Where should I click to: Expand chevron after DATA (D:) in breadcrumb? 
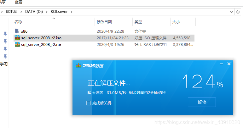point(47,12)
